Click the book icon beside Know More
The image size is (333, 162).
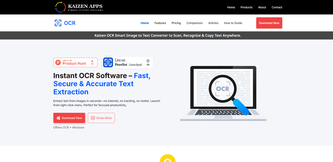(x=93, y=118)
